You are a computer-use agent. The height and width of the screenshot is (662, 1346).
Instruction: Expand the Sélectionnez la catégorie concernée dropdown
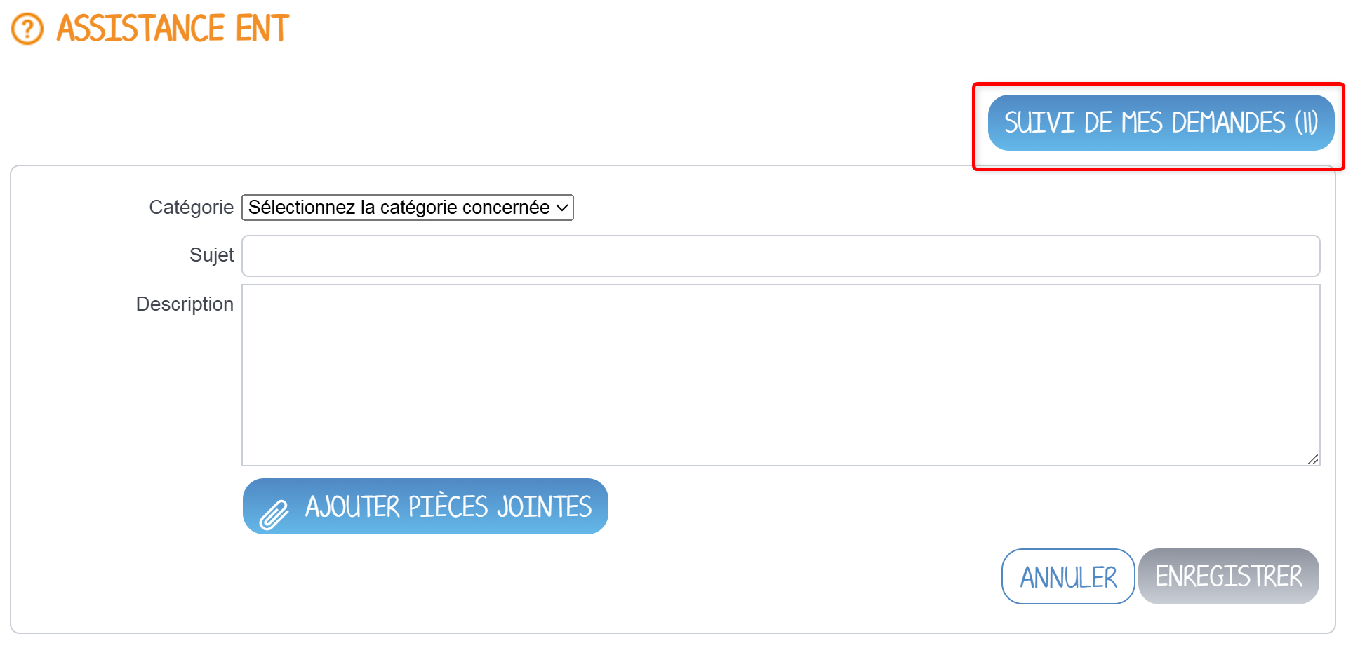407,208
